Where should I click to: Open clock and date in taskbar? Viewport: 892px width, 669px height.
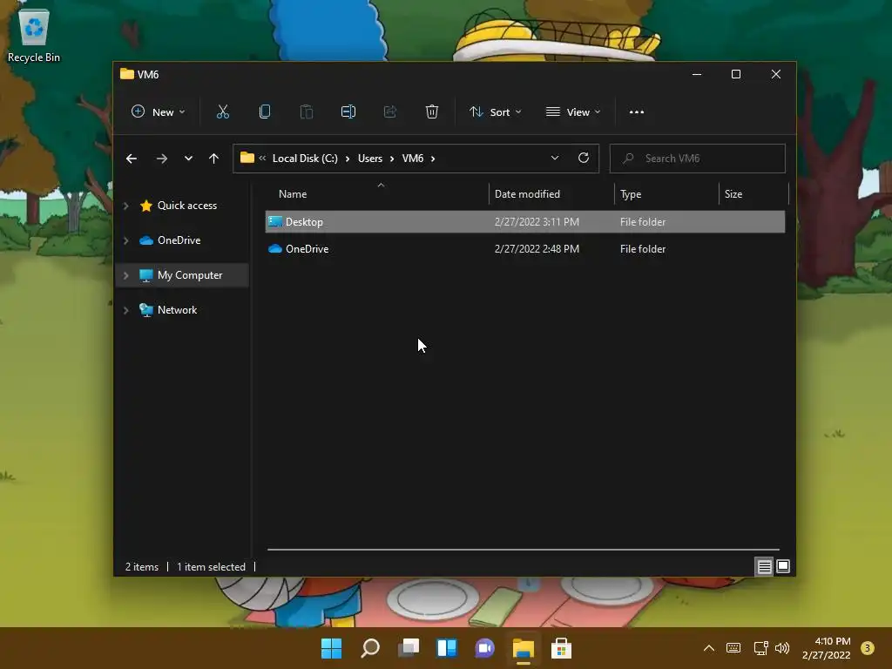pos(826,648)
